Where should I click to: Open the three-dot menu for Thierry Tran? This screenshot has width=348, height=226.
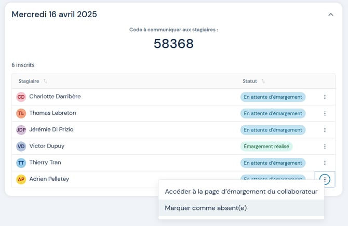[x=325, y=163]
